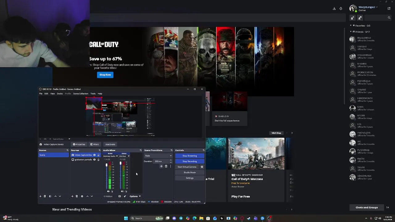This screenshot has height=222, width=395.
Task: Collapse Favorites group in friends list
Action: pyautogui.click(x=351, y=26)
